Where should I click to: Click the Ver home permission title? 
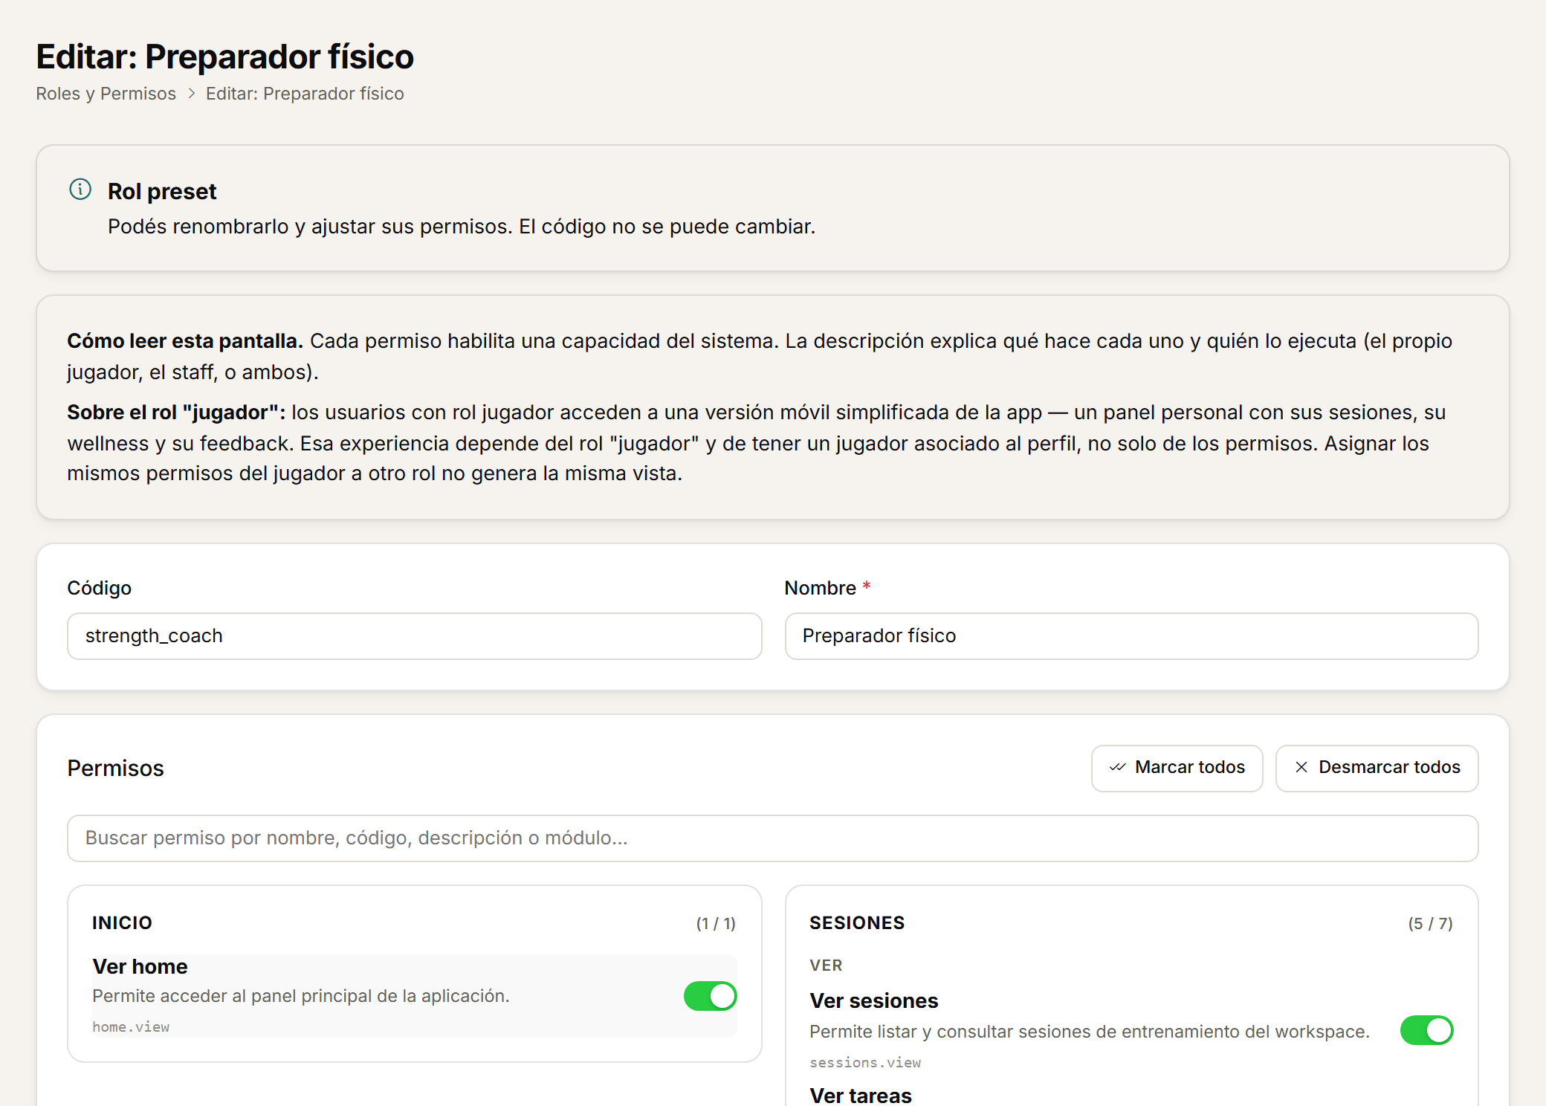coord(140,966)
